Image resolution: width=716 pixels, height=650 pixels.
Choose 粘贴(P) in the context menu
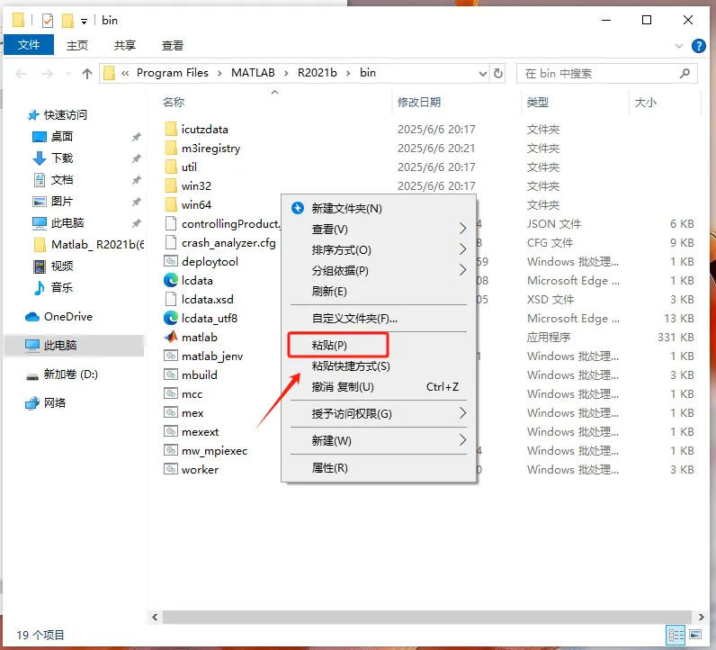[x=379, y=345]
